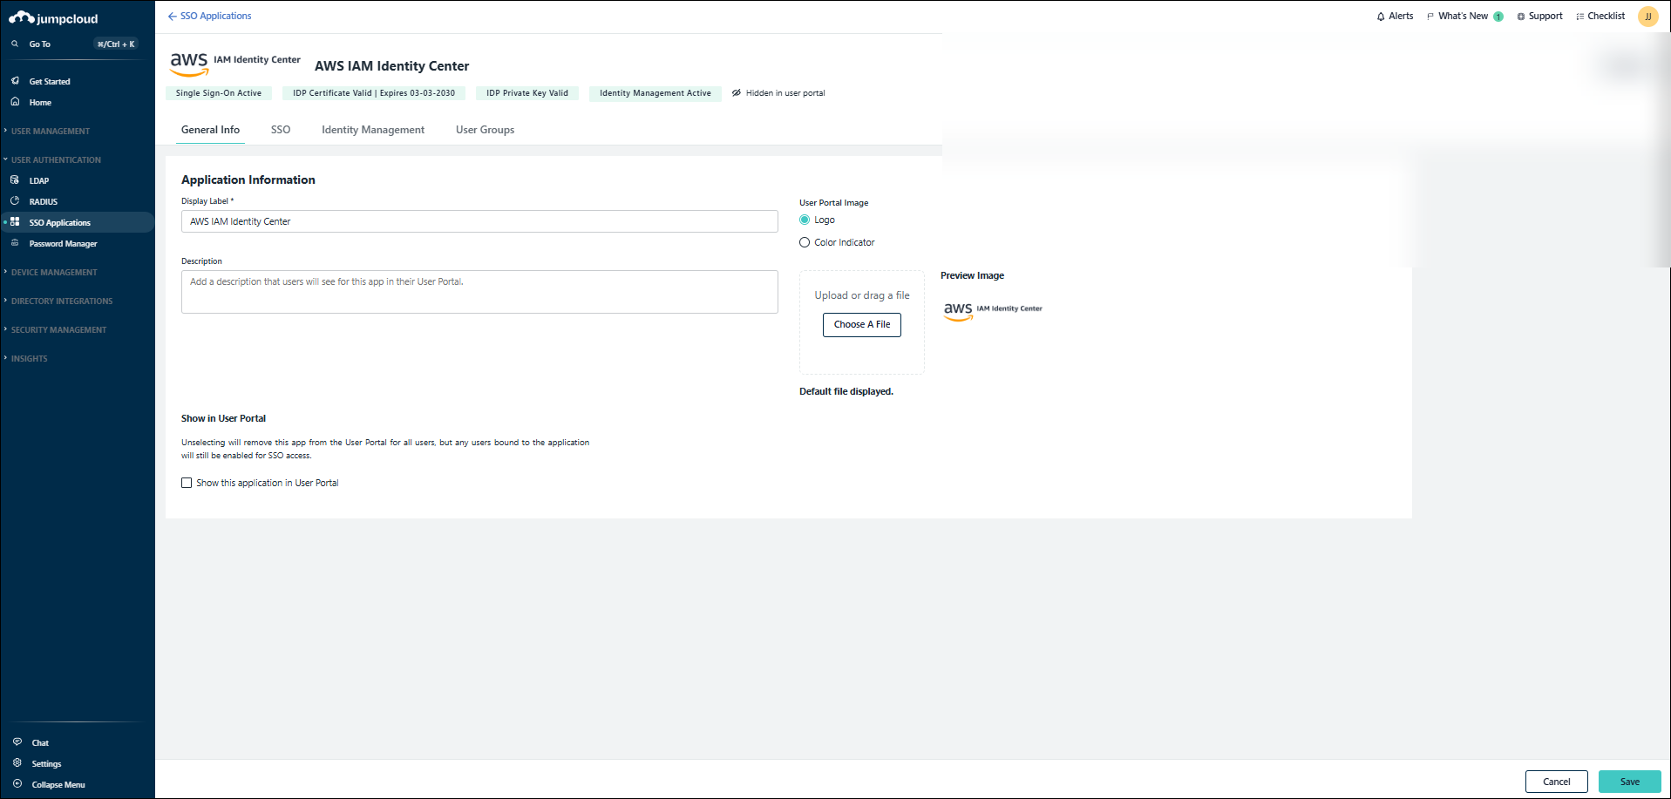The image size is (1671, 799).
Task: Click the Description text field
Action: pos(479,292)
